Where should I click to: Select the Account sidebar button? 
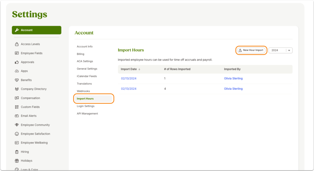coord(36,30)
